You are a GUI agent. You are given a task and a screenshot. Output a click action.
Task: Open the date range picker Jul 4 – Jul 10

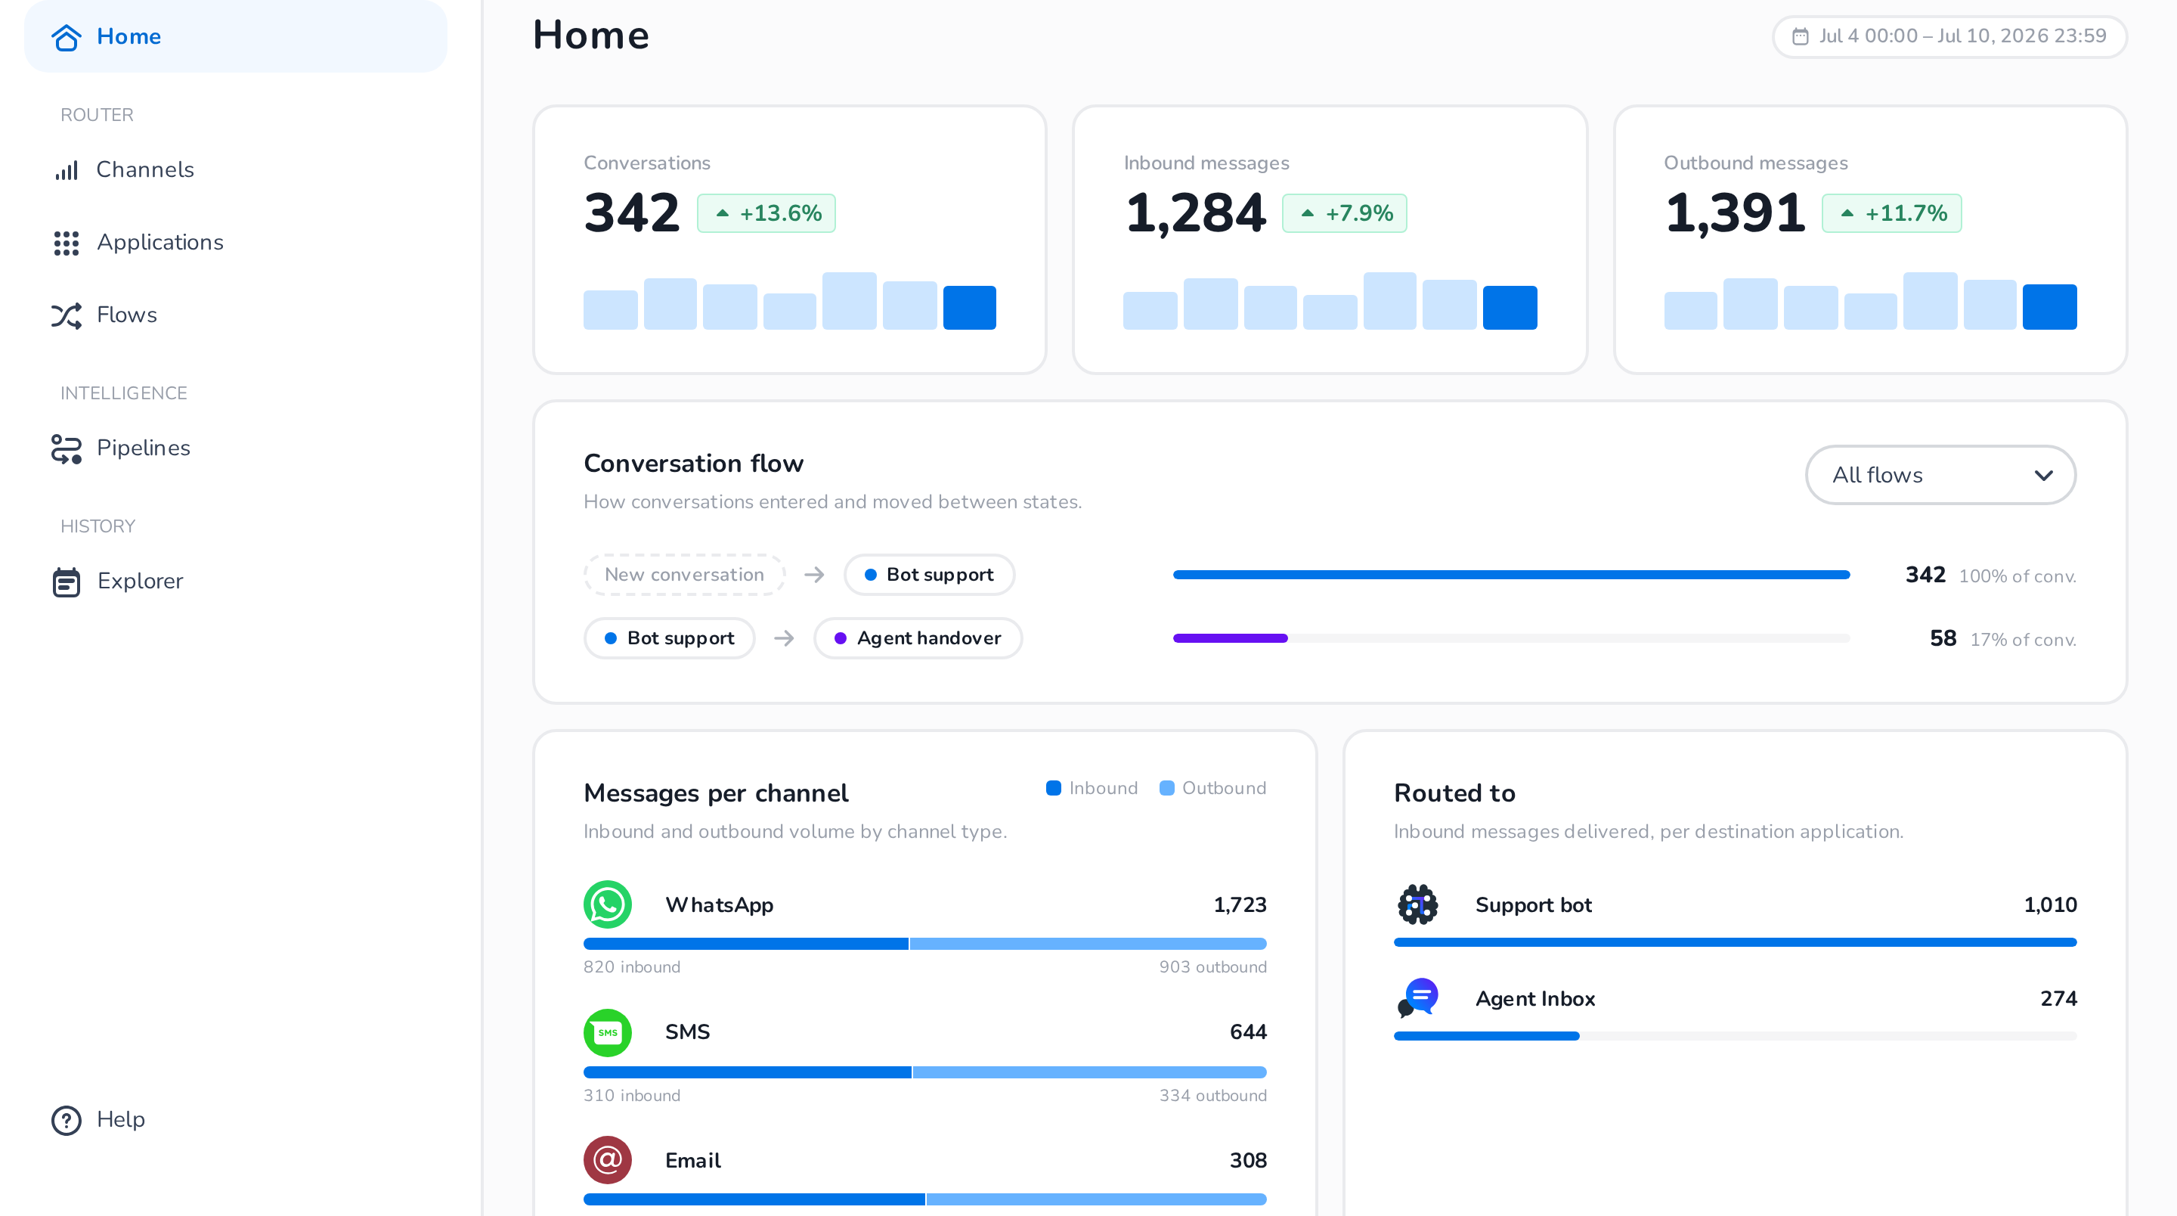(1949, 36)
